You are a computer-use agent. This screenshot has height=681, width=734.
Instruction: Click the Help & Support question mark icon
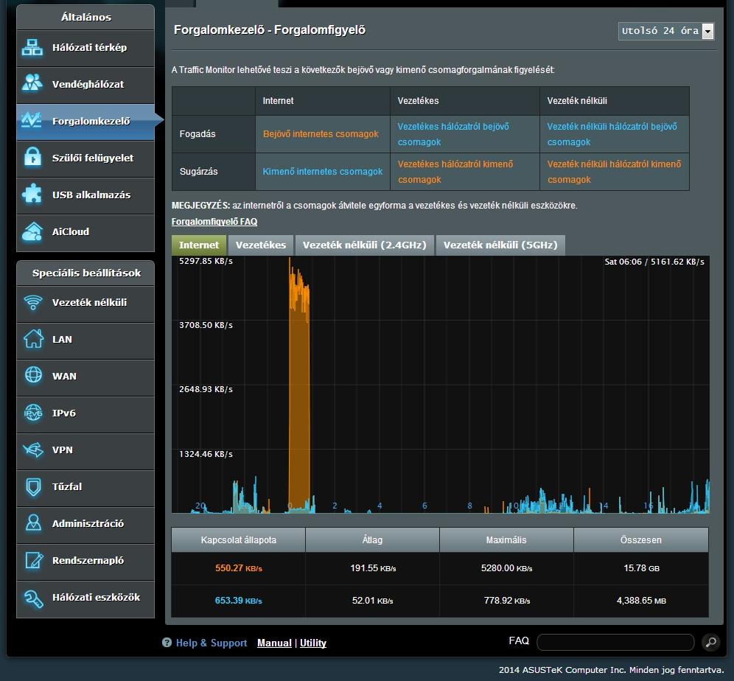[167, 643]
